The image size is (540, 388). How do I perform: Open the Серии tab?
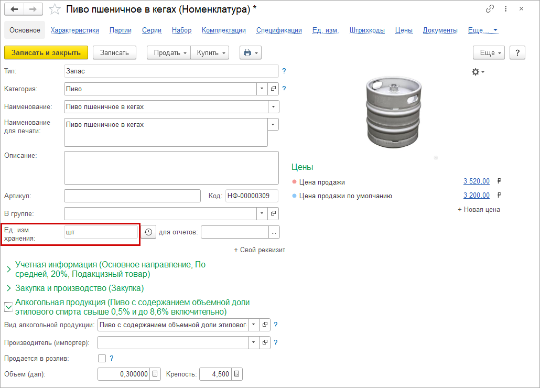pos(152,30)
